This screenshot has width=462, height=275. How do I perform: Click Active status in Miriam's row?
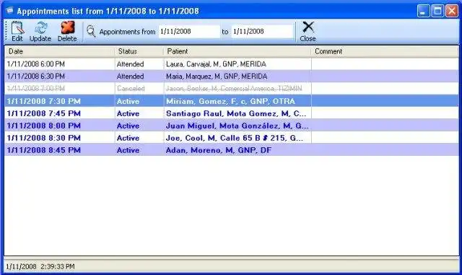click(128, 101)
